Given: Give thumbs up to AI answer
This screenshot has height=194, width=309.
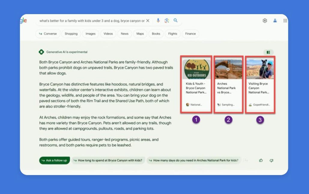Looking at the screenshot, I should (261, 160).
